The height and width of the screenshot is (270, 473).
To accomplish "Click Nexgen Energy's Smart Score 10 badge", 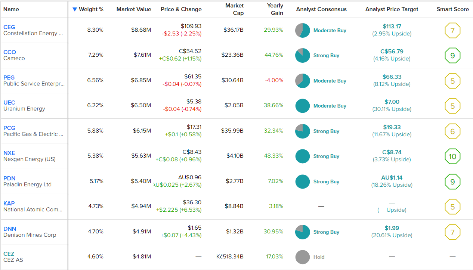I will 452,156.
